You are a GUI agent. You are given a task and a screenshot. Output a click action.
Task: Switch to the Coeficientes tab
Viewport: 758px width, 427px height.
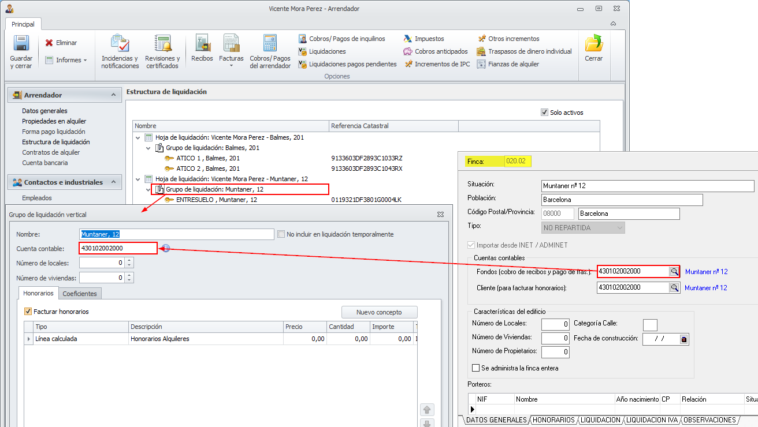(80, 294)
